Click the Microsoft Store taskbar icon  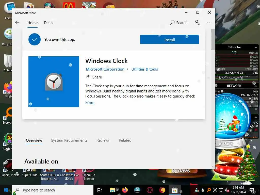174,190
